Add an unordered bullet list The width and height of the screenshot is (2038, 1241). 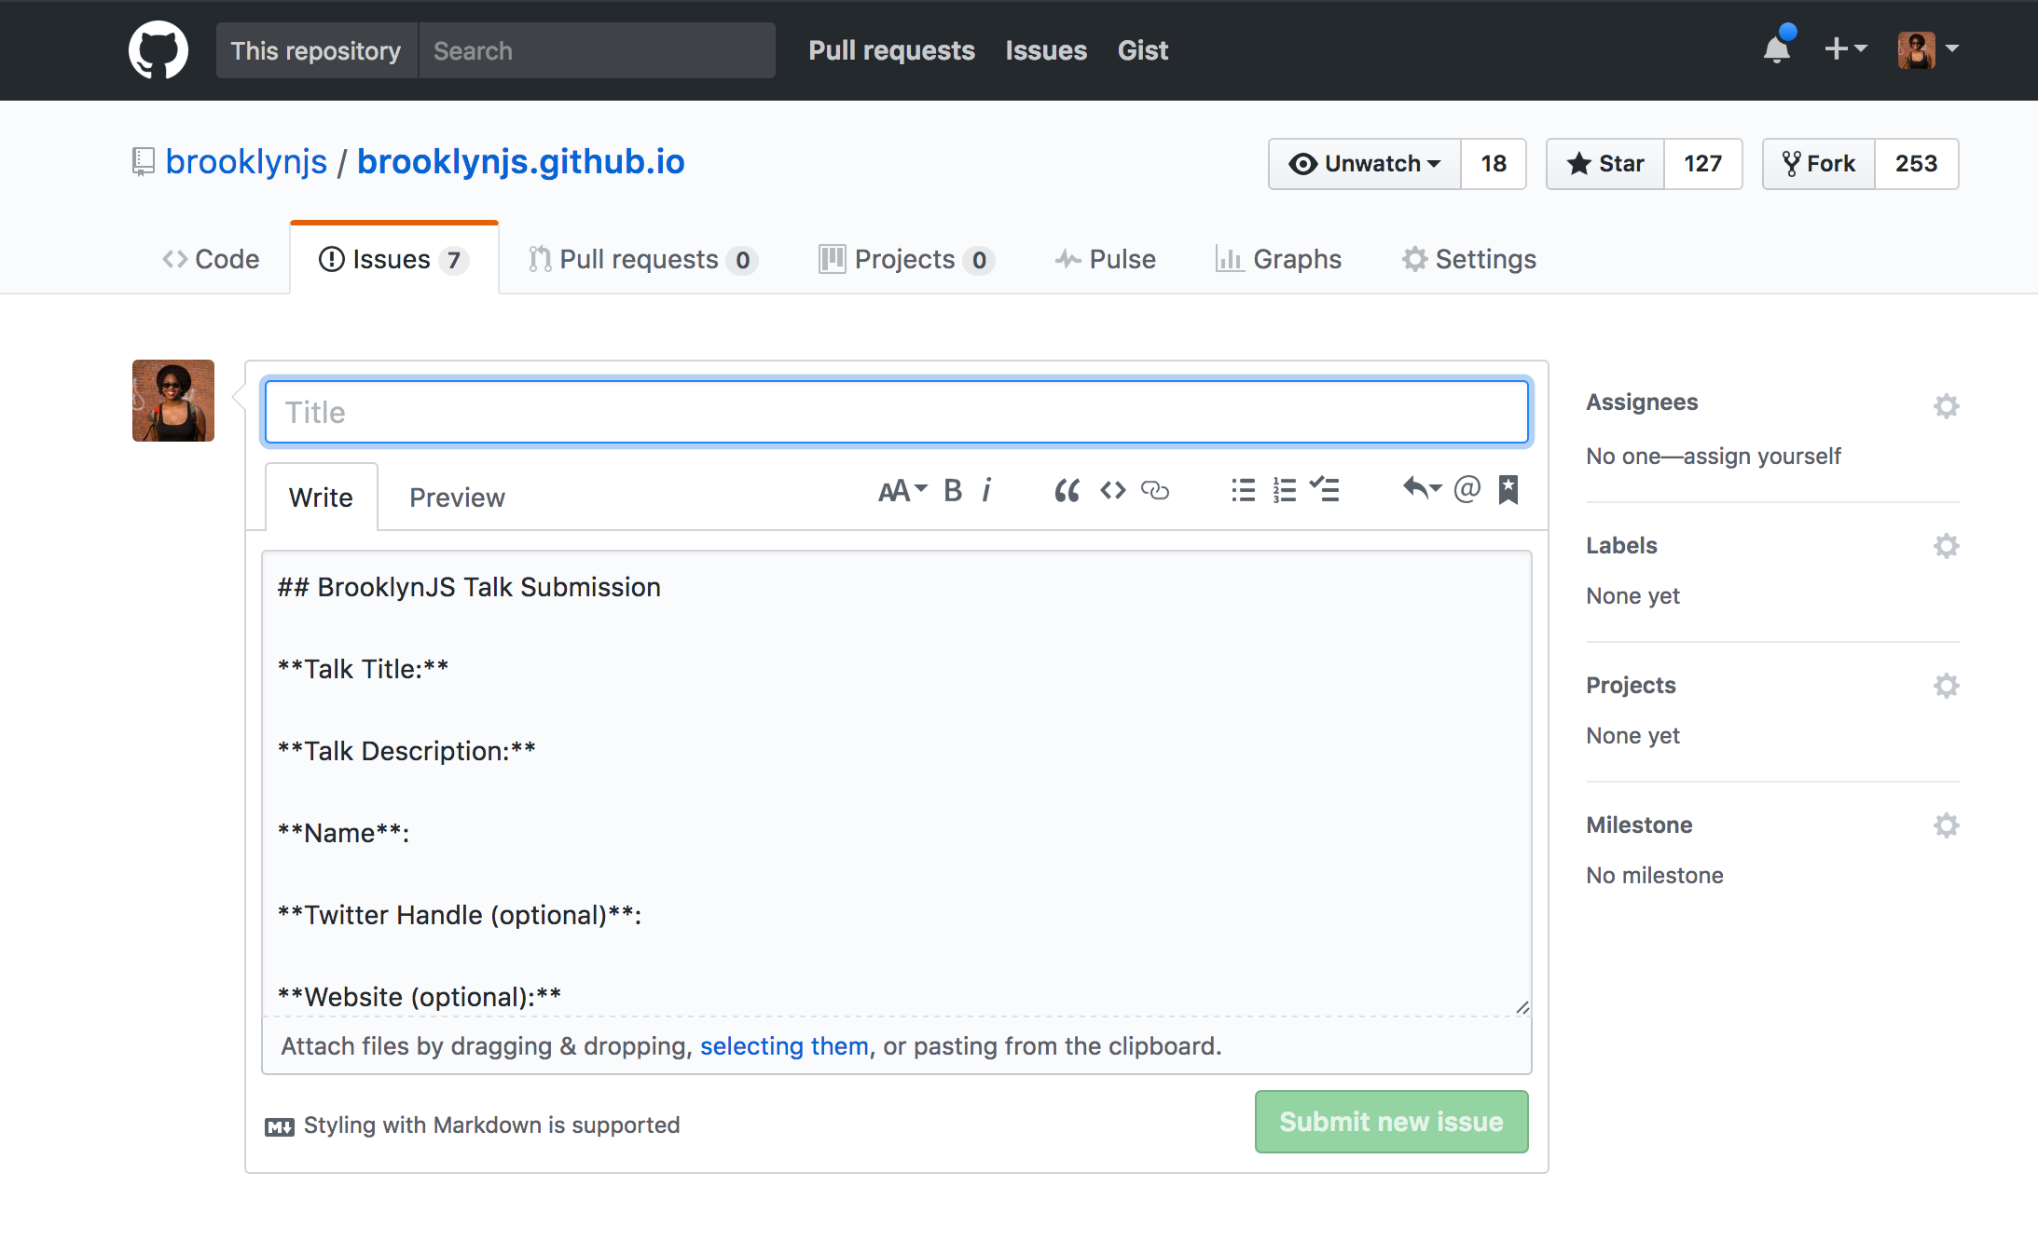click(x=1243, y=490)
